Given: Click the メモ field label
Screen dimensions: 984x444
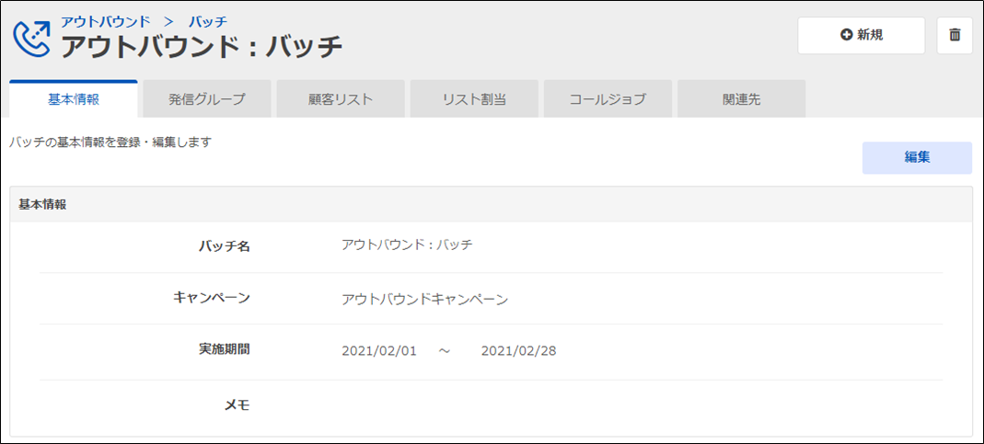Looking at the screenshot, I should (237, 404).
